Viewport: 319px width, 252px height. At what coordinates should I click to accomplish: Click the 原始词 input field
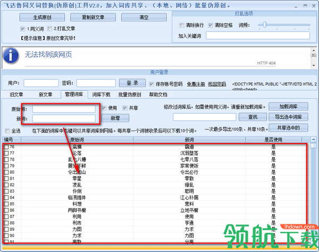(x=64, y=109)
